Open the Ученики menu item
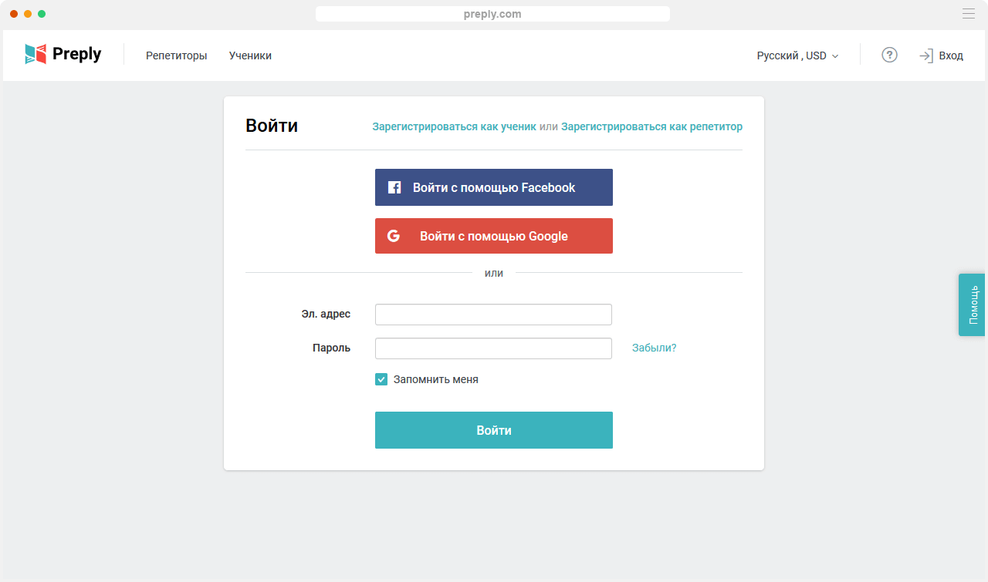 pyautogui.click(x=250, y=56)
